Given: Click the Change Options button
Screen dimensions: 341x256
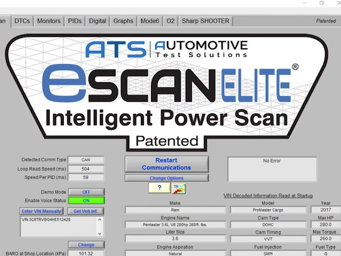Looking at the screenshot, I should (x=166, y=178).
